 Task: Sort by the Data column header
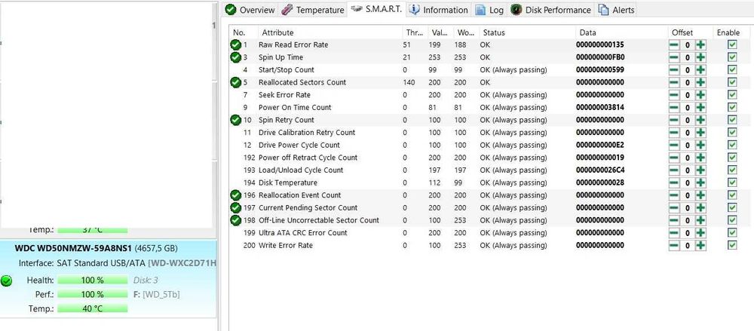coord(622,32)
